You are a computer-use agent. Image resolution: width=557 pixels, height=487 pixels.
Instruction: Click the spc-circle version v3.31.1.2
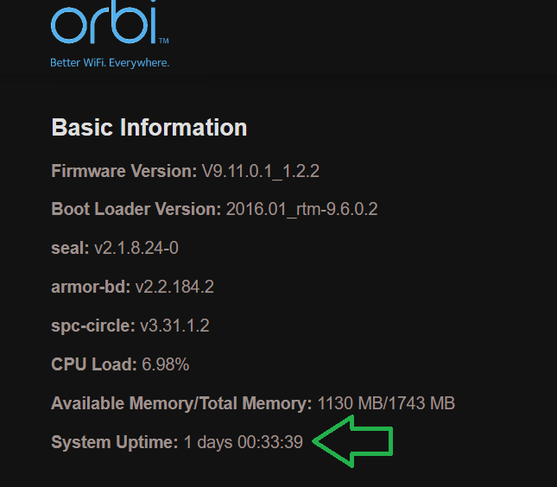pyautogui.click(x=173, y=326)
